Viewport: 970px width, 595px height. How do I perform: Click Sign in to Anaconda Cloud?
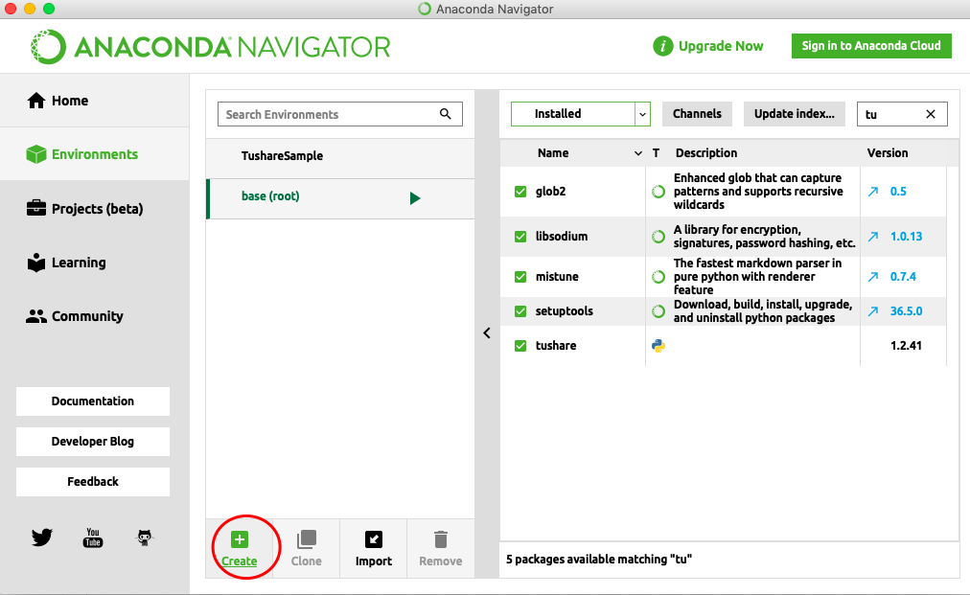click(871, 46)
